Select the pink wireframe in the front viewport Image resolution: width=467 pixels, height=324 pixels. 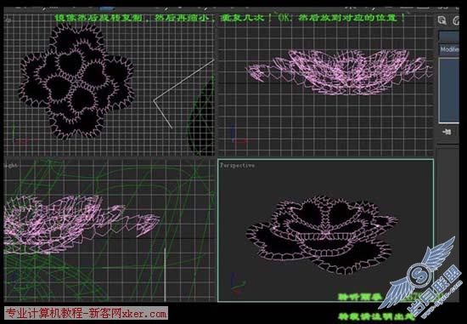coord(340,71)
